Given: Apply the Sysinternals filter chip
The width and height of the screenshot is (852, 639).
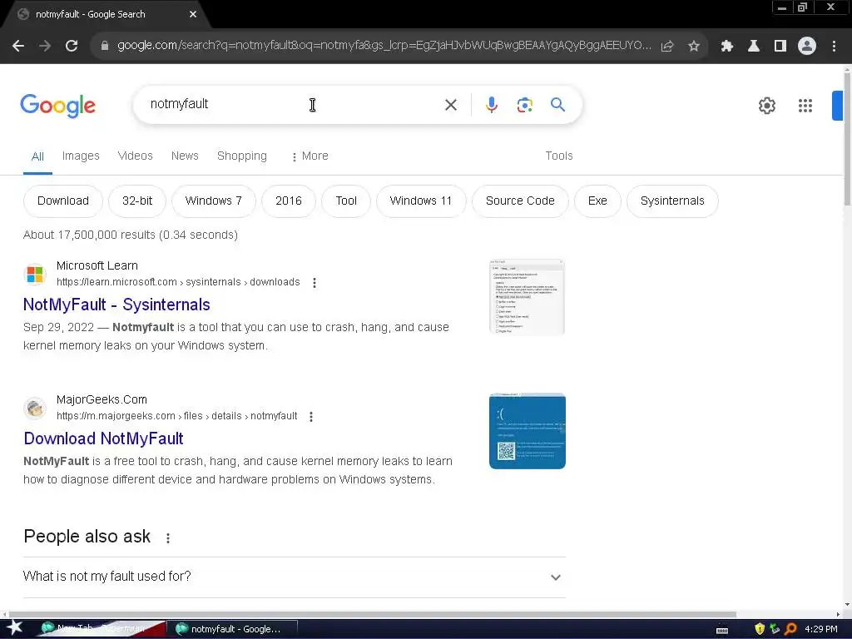Looking at the screenshot, I should pos(672,201).
